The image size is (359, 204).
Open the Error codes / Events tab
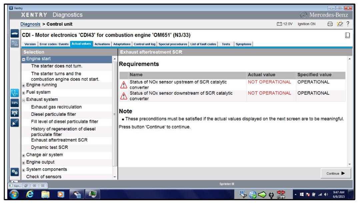[x=54, y=44]
